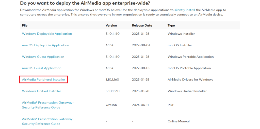Open the Security Reference Guide Online Manual link
260x129 pixels.
[x=48, y=121]
